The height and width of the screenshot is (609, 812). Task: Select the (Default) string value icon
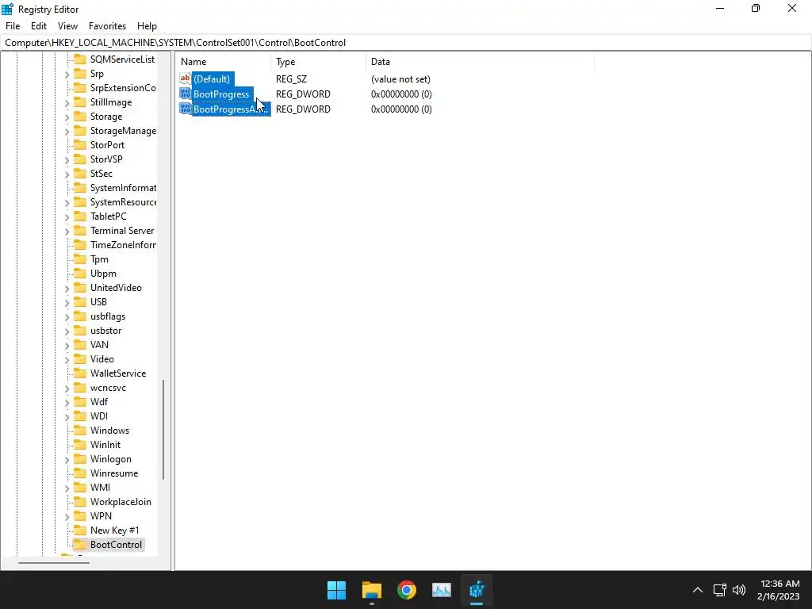point(186,79)
